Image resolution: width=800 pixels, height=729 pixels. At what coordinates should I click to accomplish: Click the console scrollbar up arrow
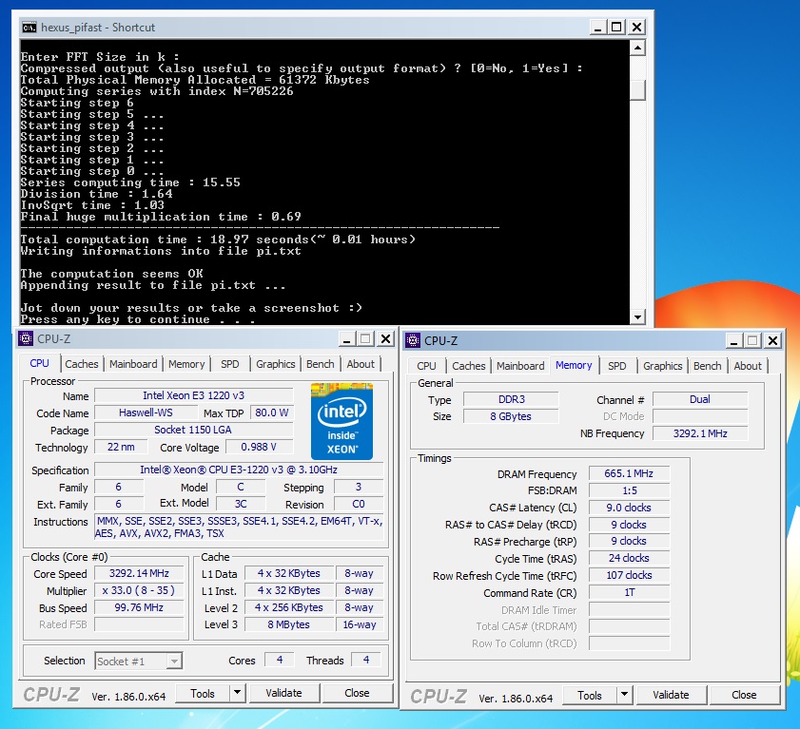pyautogui.click(x=637, y=48)
